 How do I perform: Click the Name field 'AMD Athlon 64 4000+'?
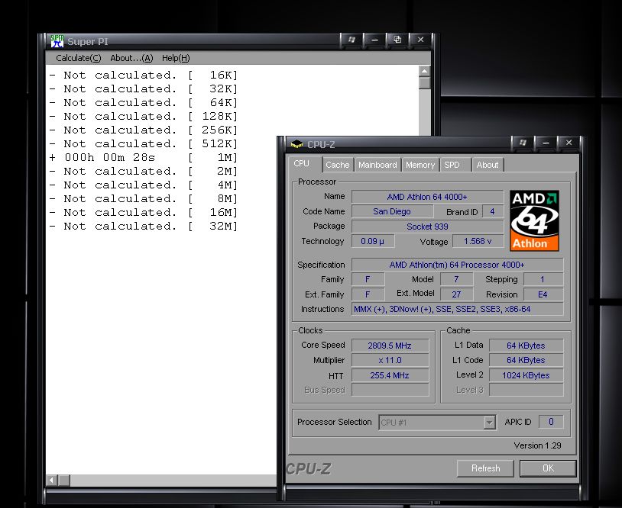pyautogui.click(x=427, y=197)
